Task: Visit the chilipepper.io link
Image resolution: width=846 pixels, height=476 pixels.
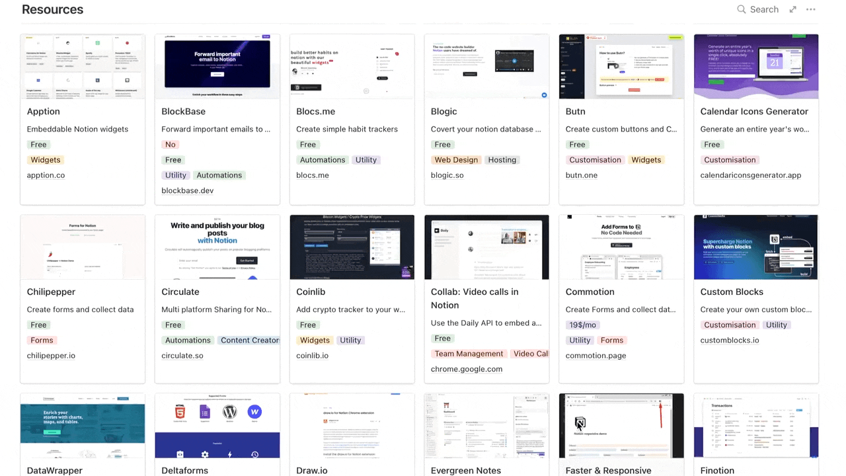Action: coord(52,356)
